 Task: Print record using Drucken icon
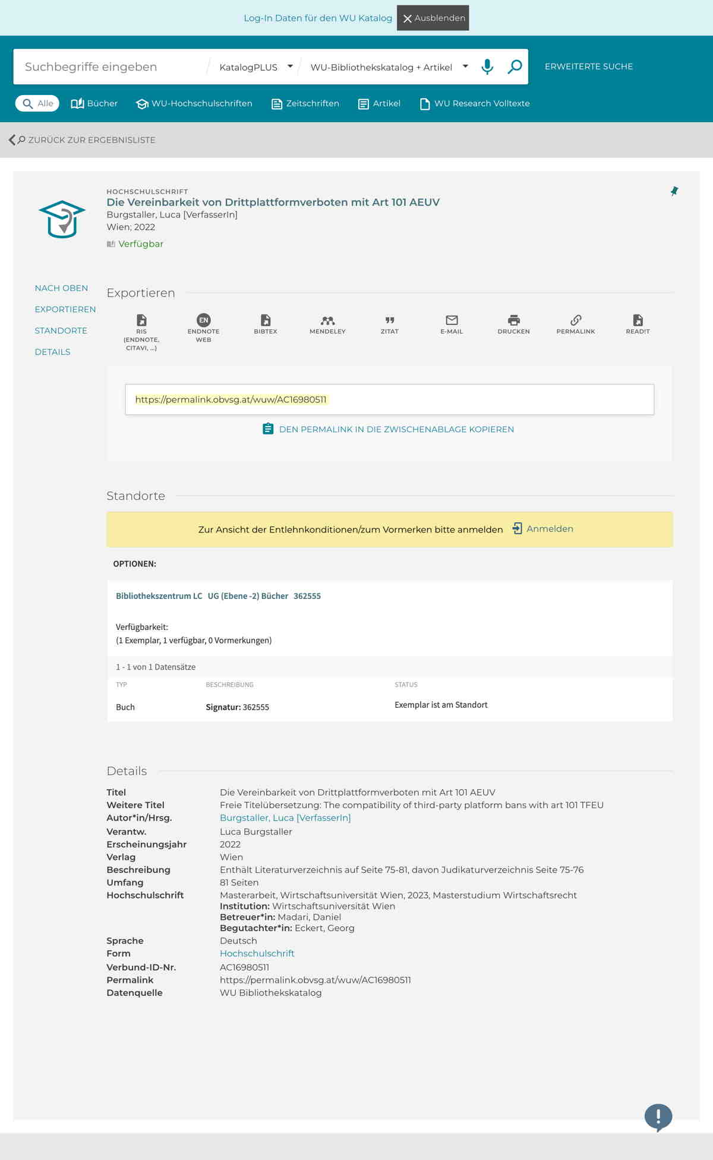513,324
